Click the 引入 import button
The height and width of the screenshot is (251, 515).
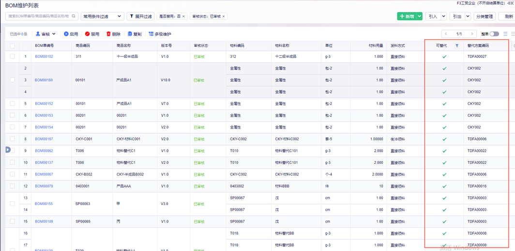pyautogui.click(x=433, y=16)
